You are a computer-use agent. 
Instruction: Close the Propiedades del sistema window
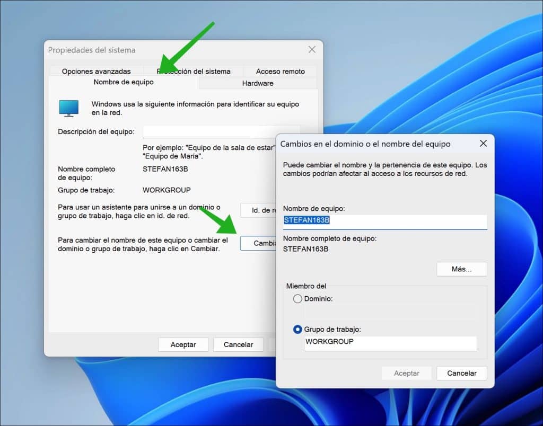coord(312,50)
